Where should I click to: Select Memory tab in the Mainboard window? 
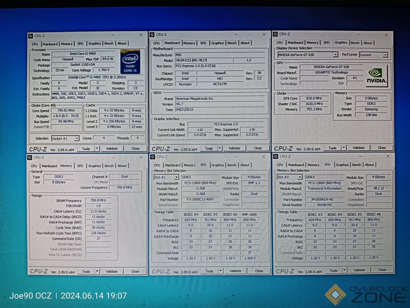pos(189,43)
